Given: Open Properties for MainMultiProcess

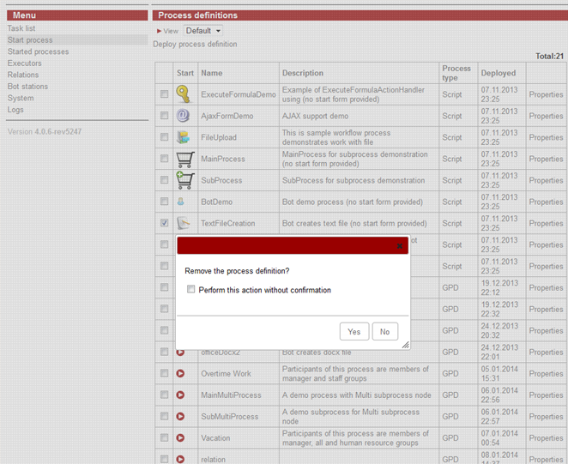Looking at the screenshot, I should coord(546,395).
